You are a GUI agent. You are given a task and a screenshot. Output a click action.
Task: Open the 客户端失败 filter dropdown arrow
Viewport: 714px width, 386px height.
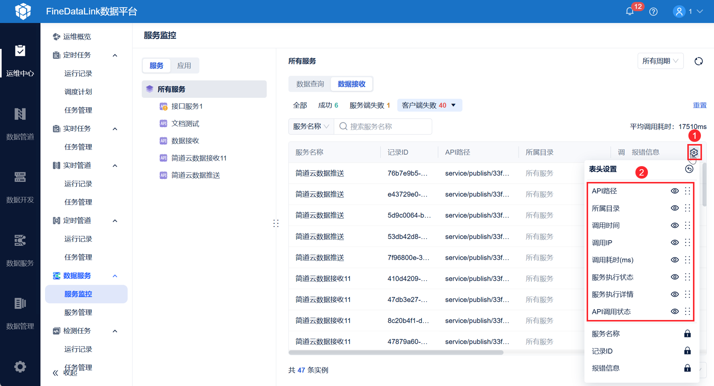pyautogui.click(x=454, y=105)
